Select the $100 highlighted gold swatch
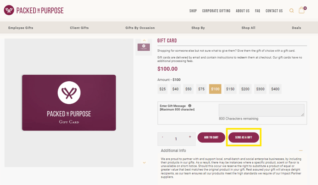The height and width of the screenshot is (185, 318). tap(215, 89)
